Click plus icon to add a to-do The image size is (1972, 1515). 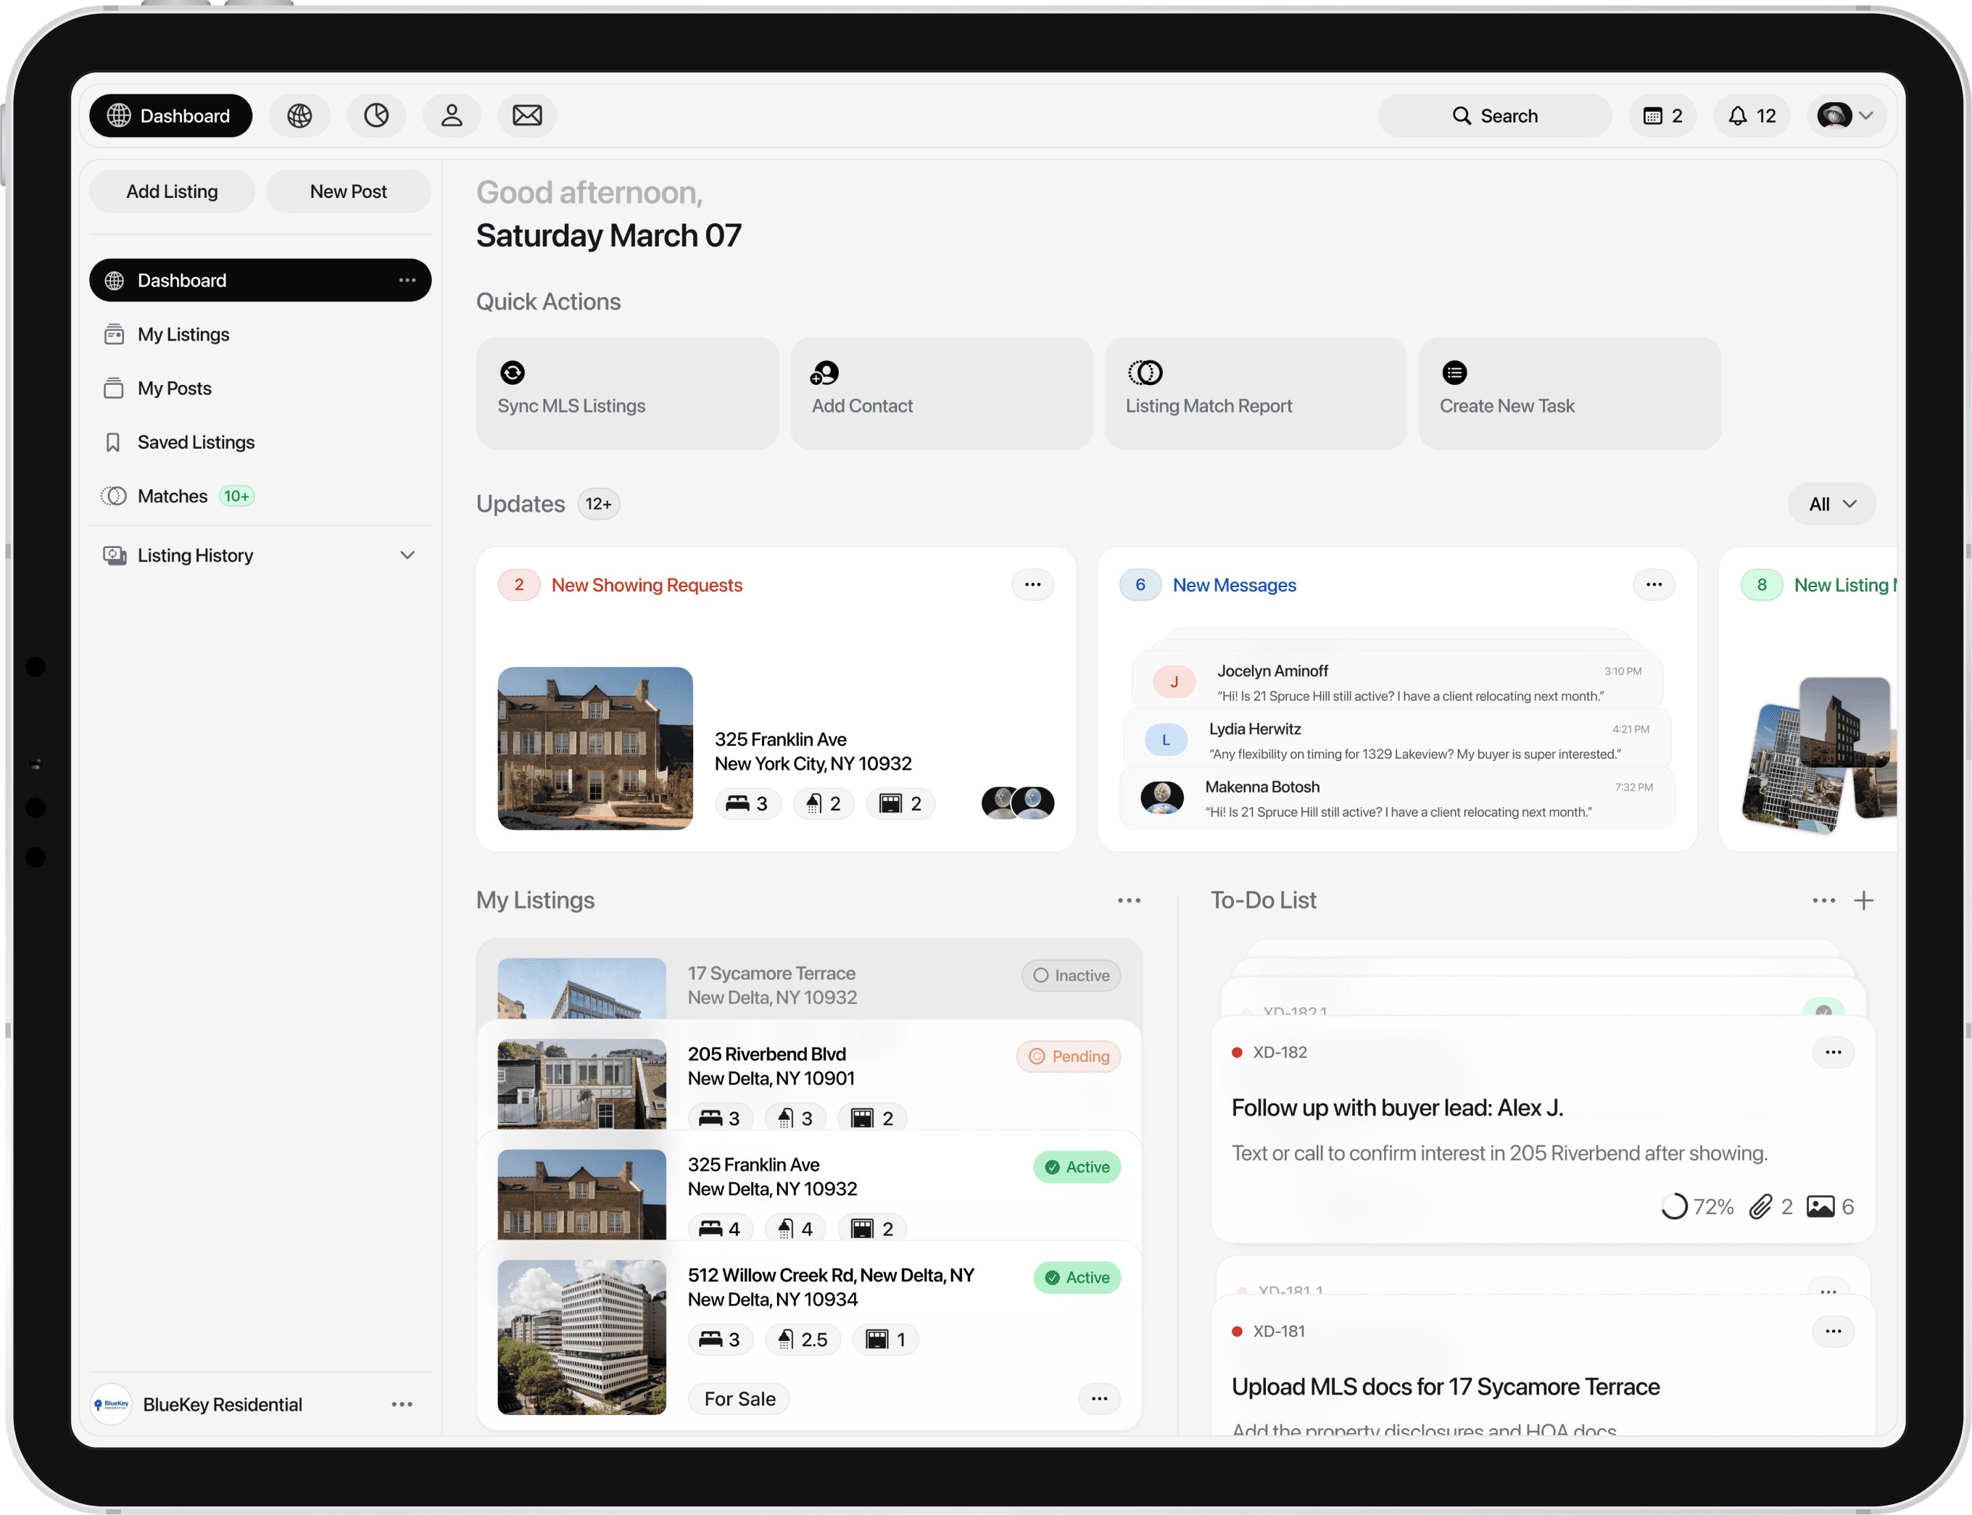coord(1864,900)
